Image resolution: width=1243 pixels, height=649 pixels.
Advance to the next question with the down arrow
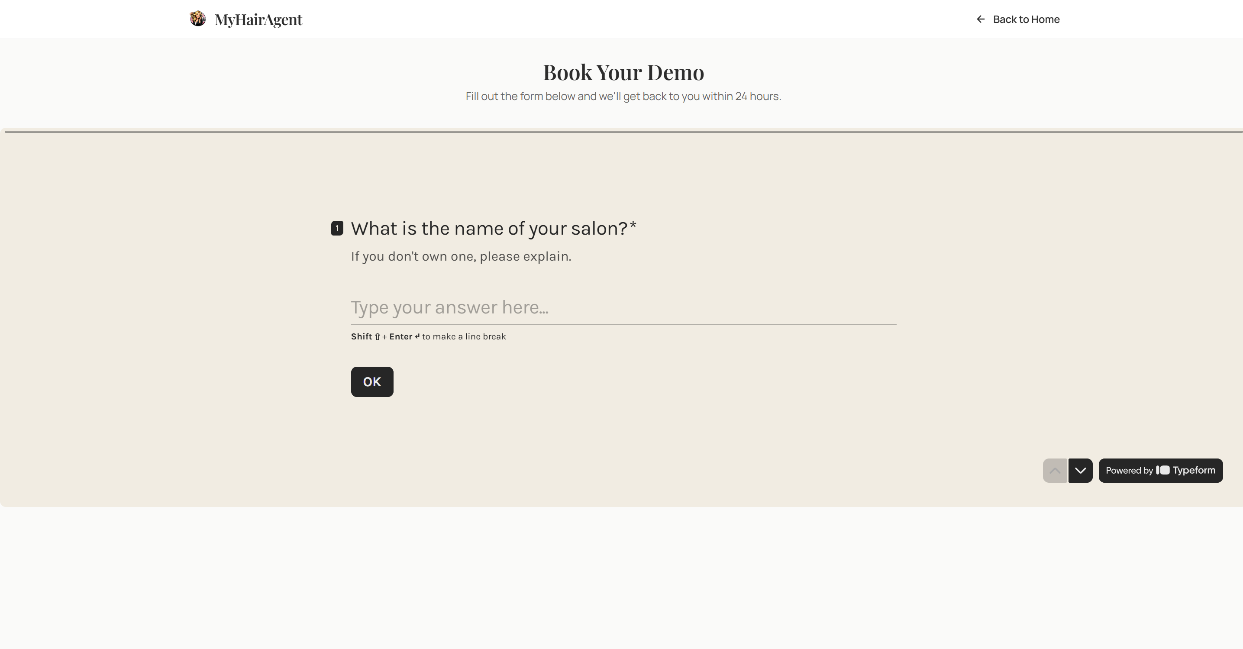(1081, 471)
